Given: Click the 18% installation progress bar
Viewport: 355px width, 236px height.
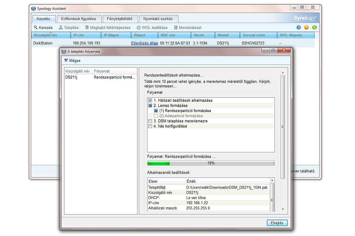Looking at the screenshot, I should pos(211,163).
